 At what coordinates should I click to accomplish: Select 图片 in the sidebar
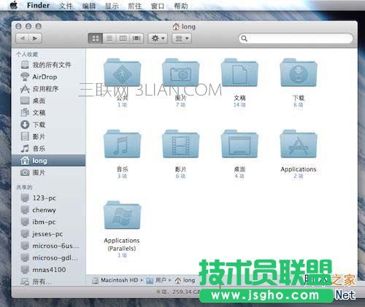49,173
